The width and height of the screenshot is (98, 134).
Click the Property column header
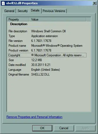pos(18,19)
